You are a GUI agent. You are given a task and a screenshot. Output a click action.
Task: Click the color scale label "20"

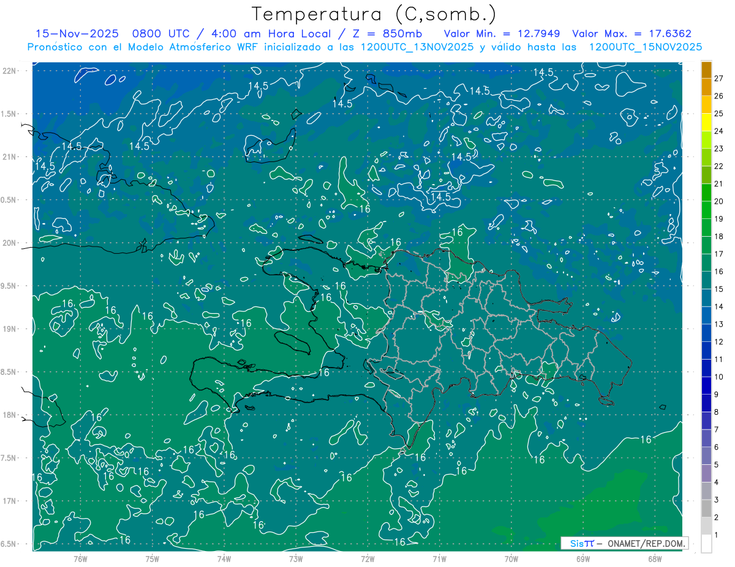[x=718, y=201]
